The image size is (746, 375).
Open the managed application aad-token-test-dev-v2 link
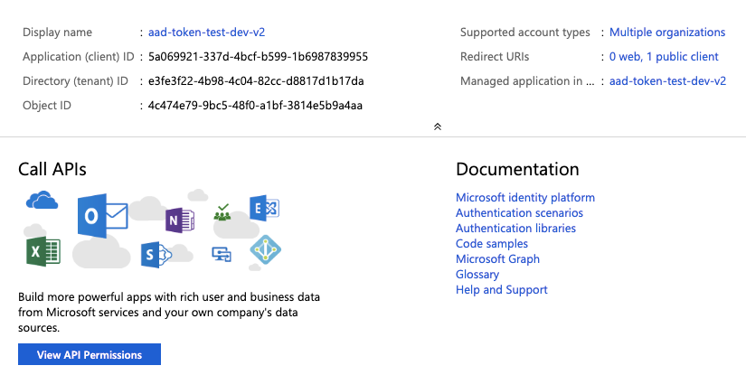click(x=667, y=81)
